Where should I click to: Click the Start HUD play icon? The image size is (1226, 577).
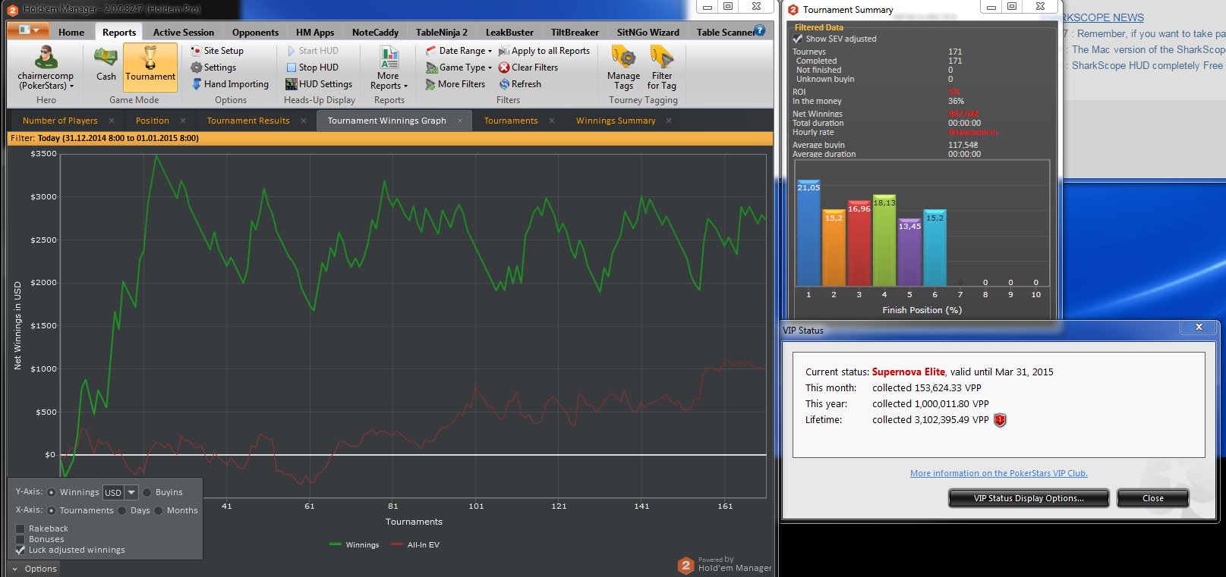coord(292,51)
